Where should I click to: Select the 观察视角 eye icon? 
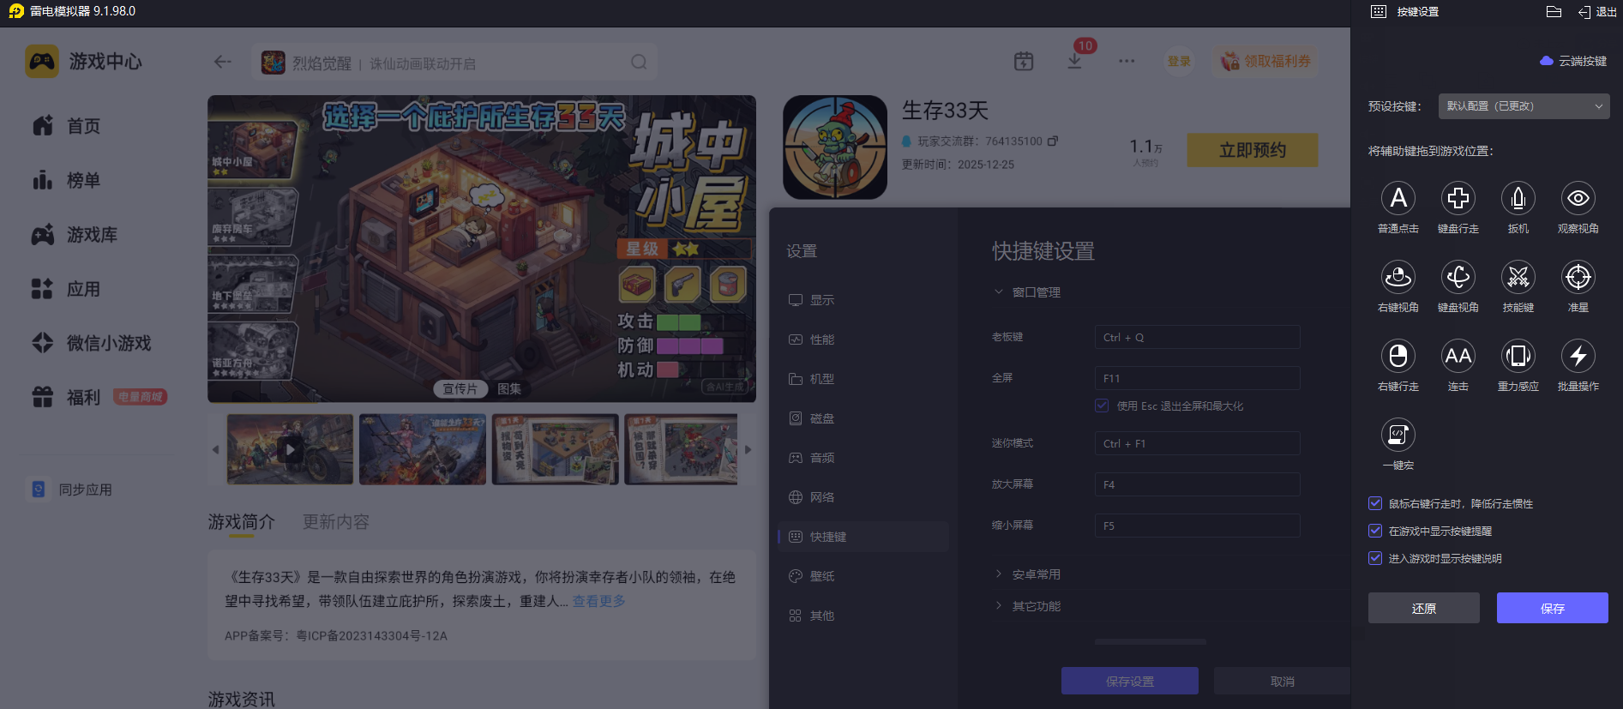pyautogui.click(x=1578, y=198)
